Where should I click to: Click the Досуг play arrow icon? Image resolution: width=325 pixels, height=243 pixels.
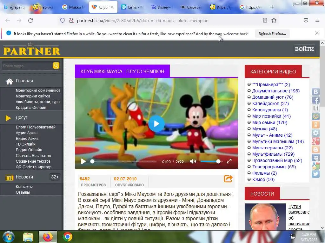click(x=8, y=118)
